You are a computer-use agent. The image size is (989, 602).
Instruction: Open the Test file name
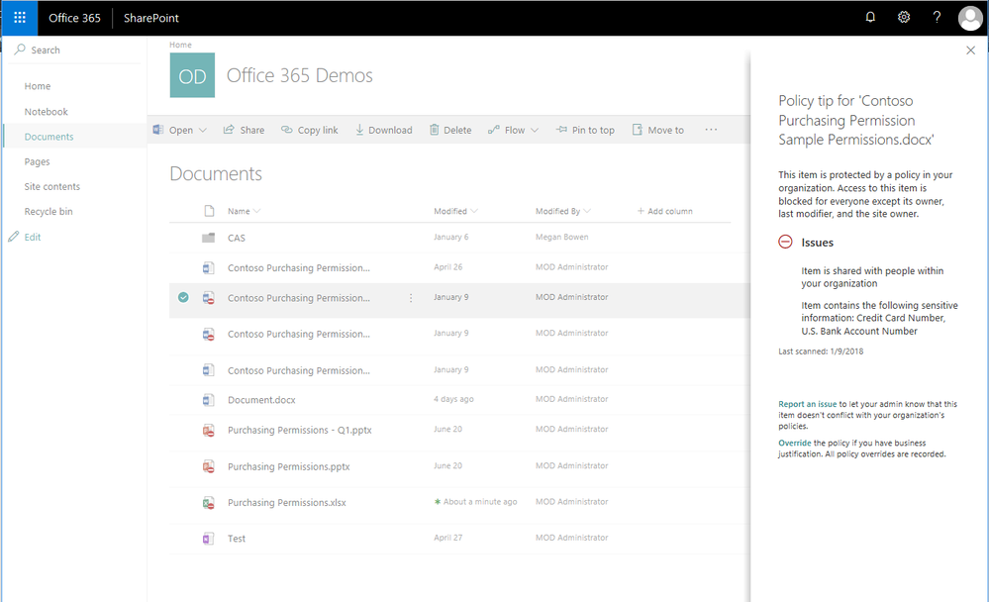[x=237, y=539]
